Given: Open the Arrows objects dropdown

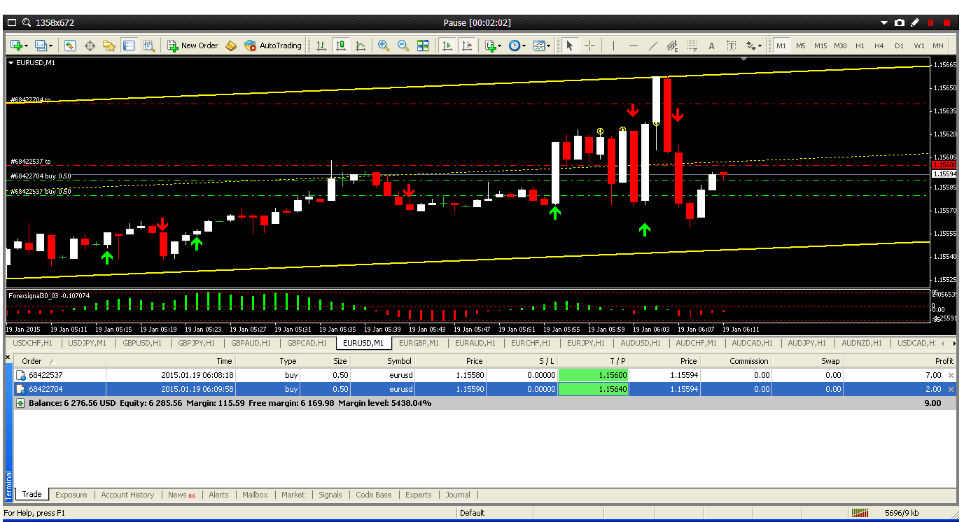Looking at the screenshot, I should tap(753, 45).
